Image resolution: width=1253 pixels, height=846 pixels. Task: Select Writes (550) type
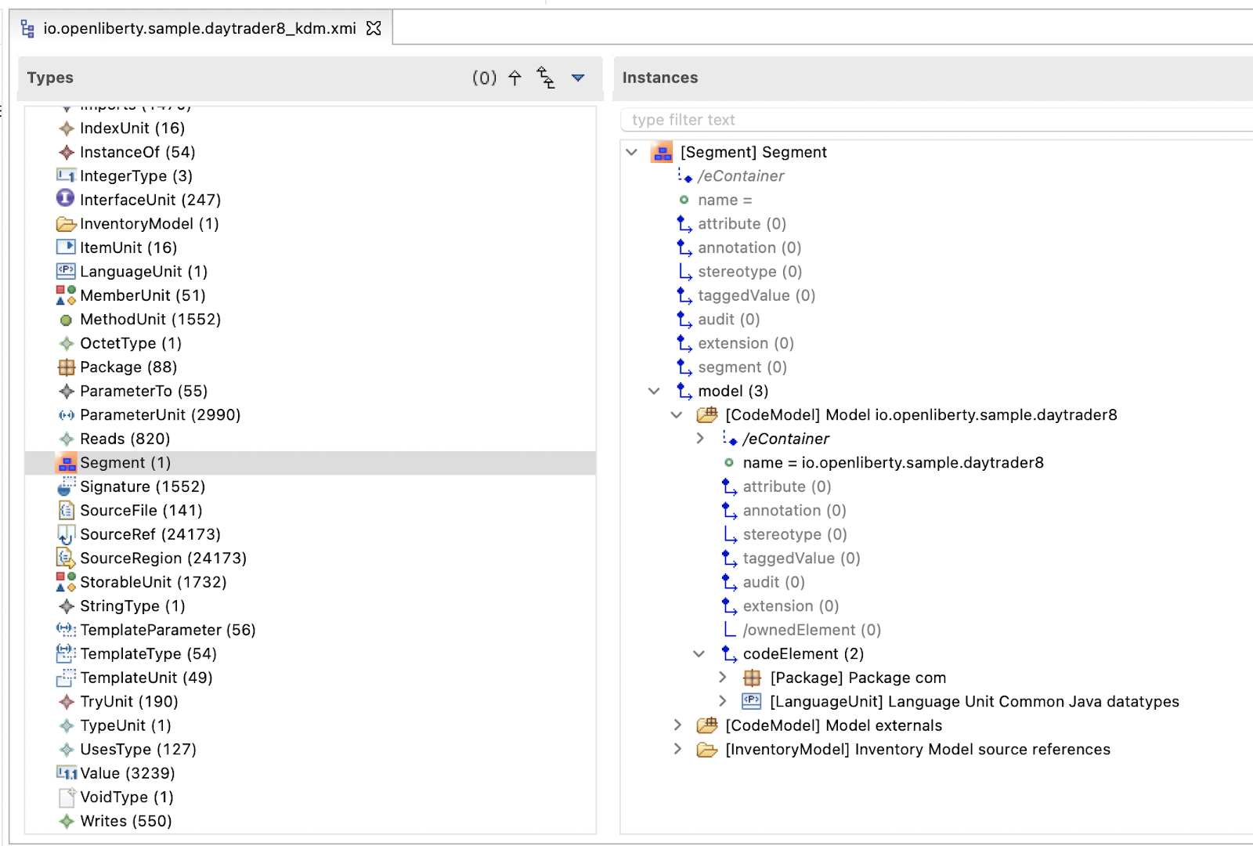125,821
